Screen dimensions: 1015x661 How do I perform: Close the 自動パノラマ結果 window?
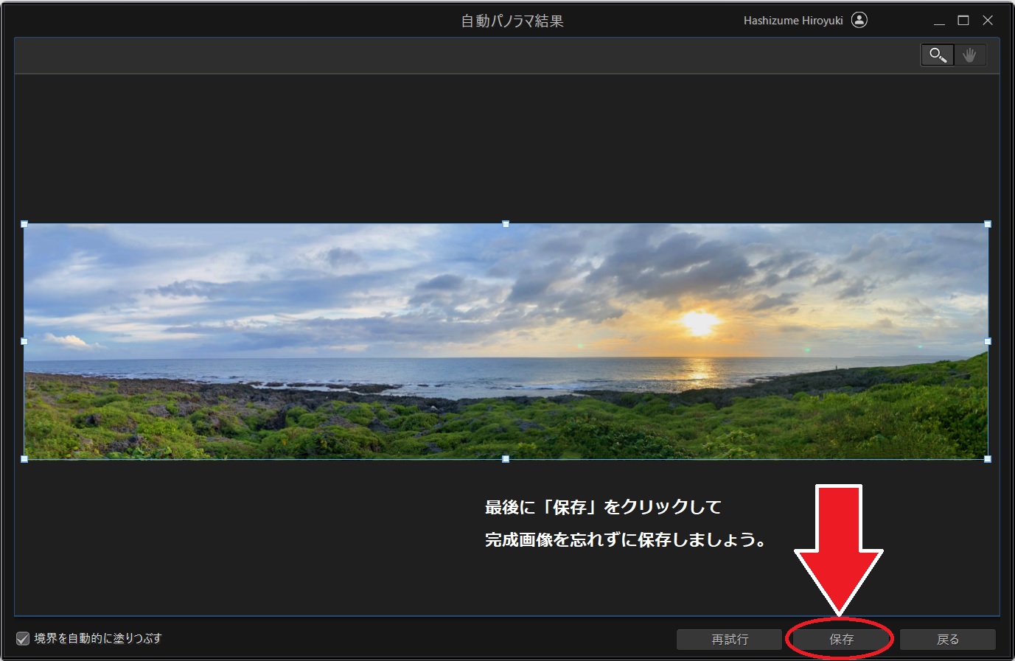pos(988,21)
